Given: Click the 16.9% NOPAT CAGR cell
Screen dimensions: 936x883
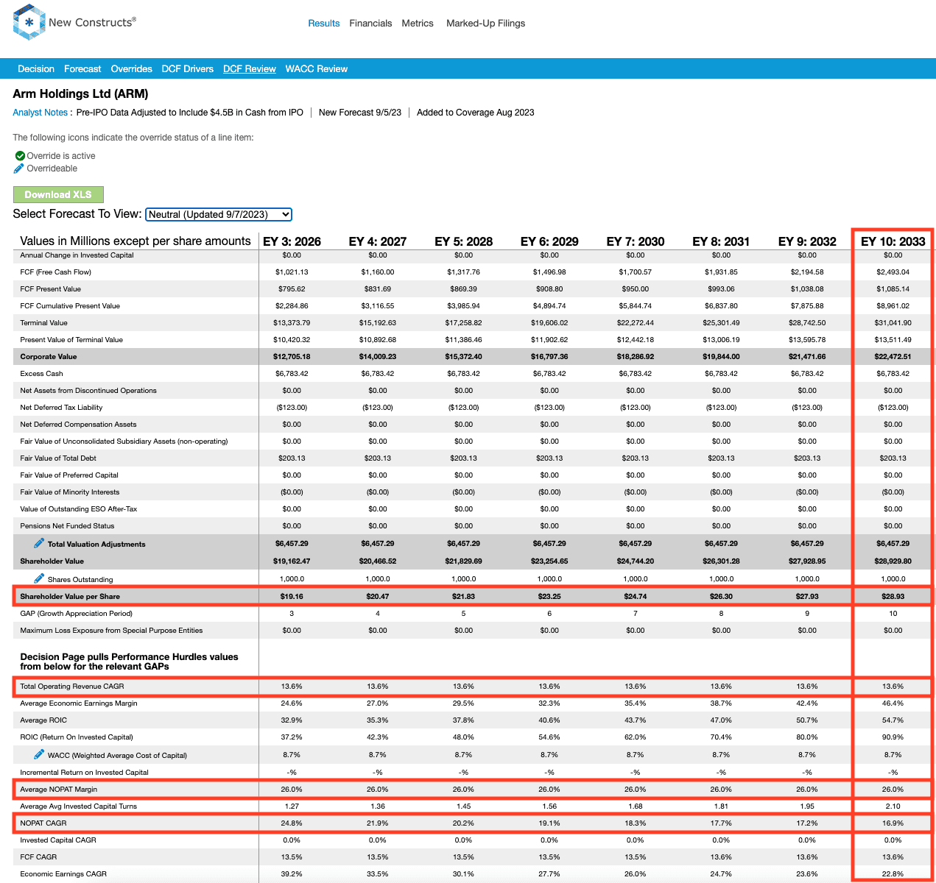Looking at the screenshot, I should pos(893,823).
